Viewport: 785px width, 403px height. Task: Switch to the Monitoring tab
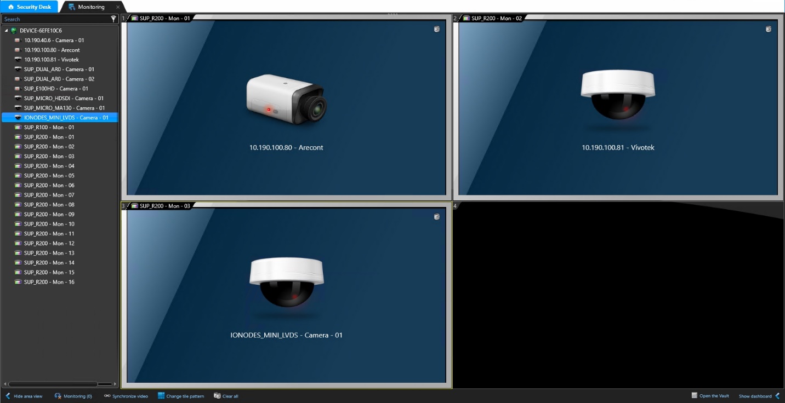(x=90, y=7)
